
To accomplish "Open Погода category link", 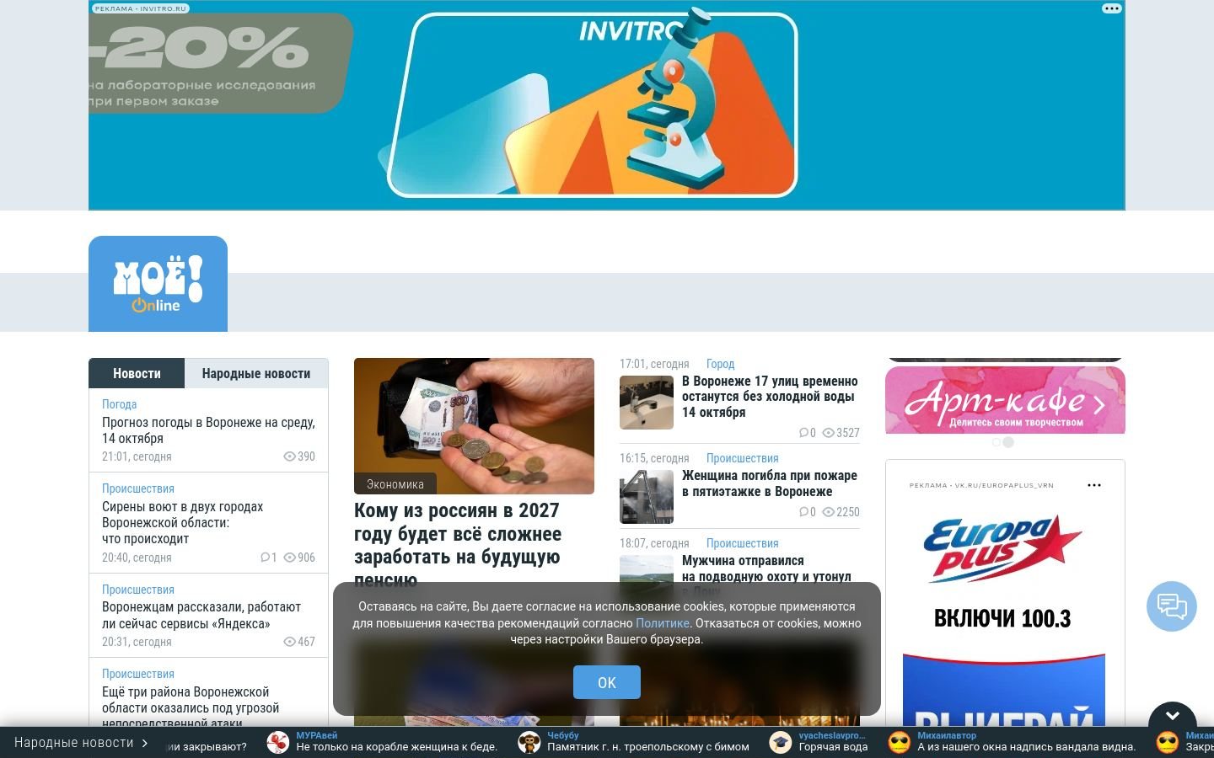I will (119, 404).
